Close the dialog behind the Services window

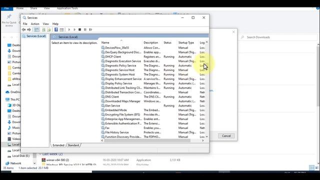[x=233, y=32]
